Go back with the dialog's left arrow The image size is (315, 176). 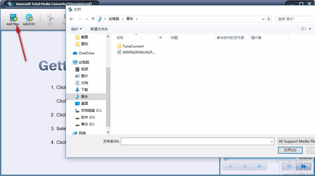point(71,19)
